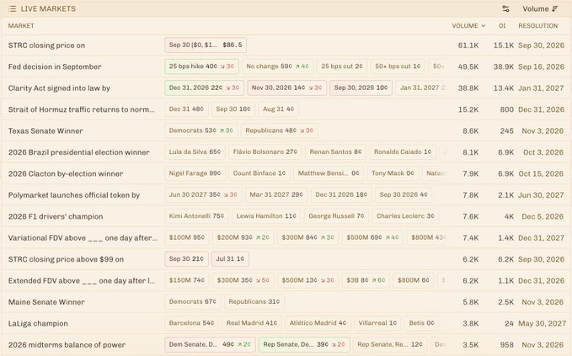Image resolution: width=572 pixels, height=356 pixels.
Task: Open the Variational FDV above market
Action: point(83,238)
